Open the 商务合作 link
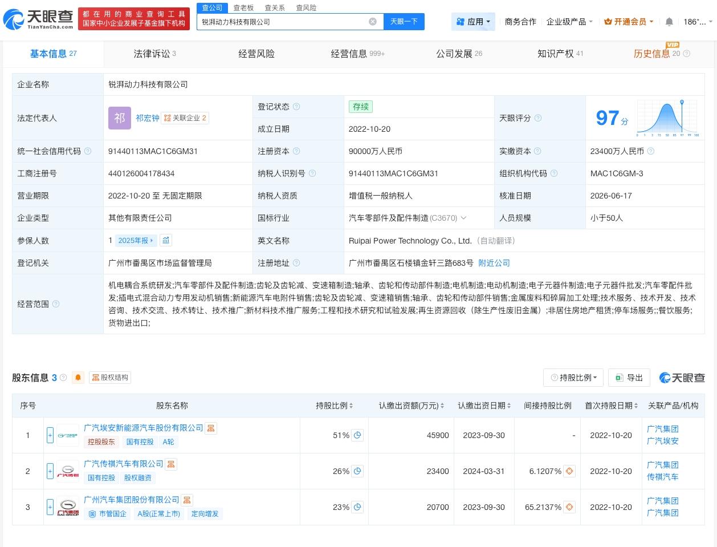Image resolution: width=717 pixels, height=547 pixels. click(520, 22)
